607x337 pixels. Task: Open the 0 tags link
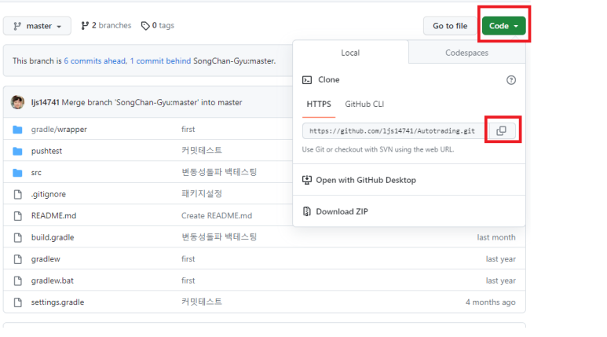click(x=158, y=26)
